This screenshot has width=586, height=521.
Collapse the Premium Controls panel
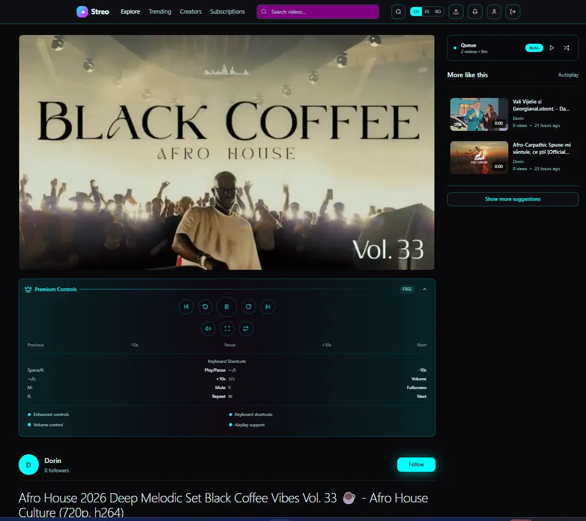click(425, 290)
